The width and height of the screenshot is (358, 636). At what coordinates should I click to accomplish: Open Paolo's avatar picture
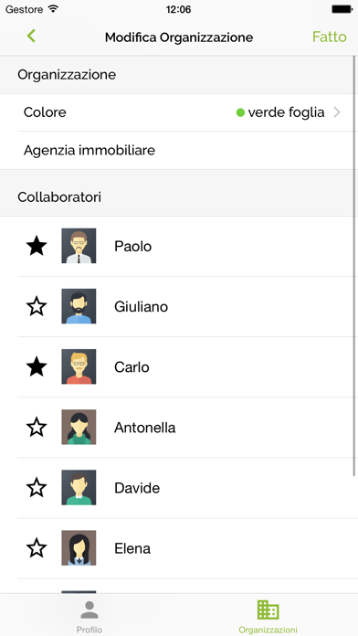click(79, 246)
